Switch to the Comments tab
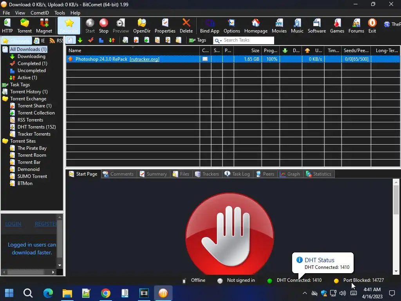Image resolution: width=401 pixels, height=301 pixels. [118, 174]
